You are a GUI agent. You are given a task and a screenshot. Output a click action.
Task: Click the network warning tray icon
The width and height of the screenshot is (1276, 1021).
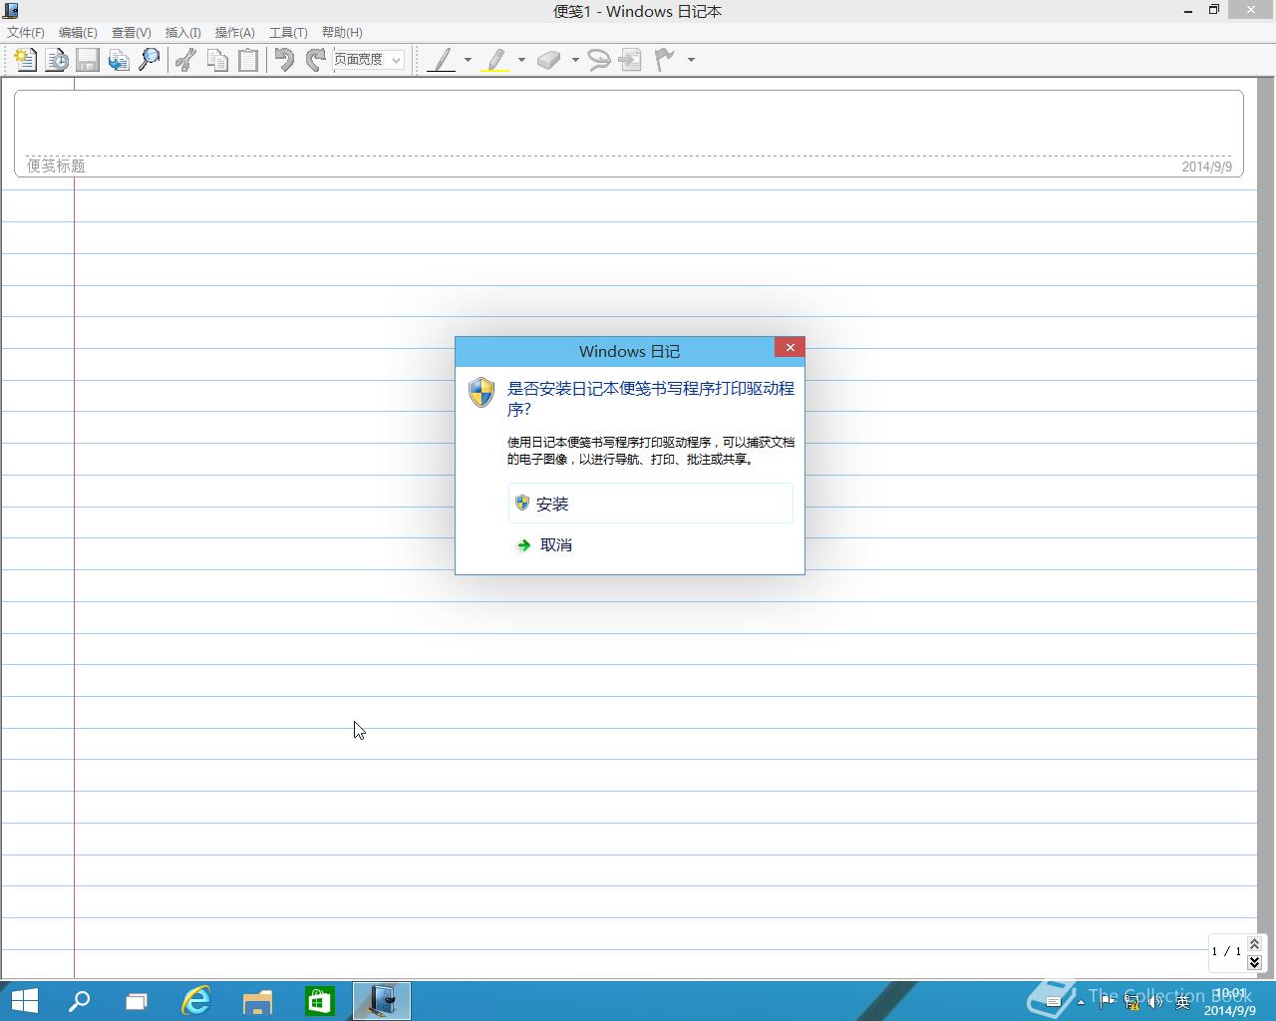(1132, 1002)
